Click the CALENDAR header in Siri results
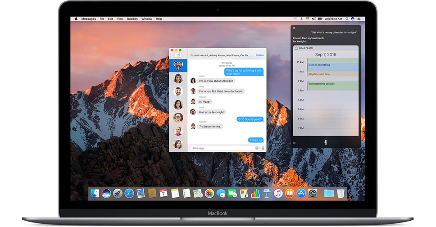The image size is (436, 227). point(305,48)
